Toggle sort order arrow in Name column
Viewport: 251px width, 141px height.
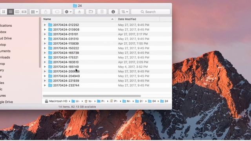click(x=112, y=19)
